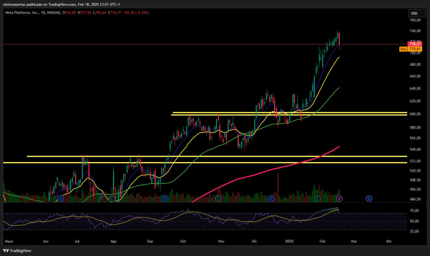This screenshot has height=256, width=430.
Task: Click the high value H737,00
Action: pyautogui.click(x=84, y=13)
